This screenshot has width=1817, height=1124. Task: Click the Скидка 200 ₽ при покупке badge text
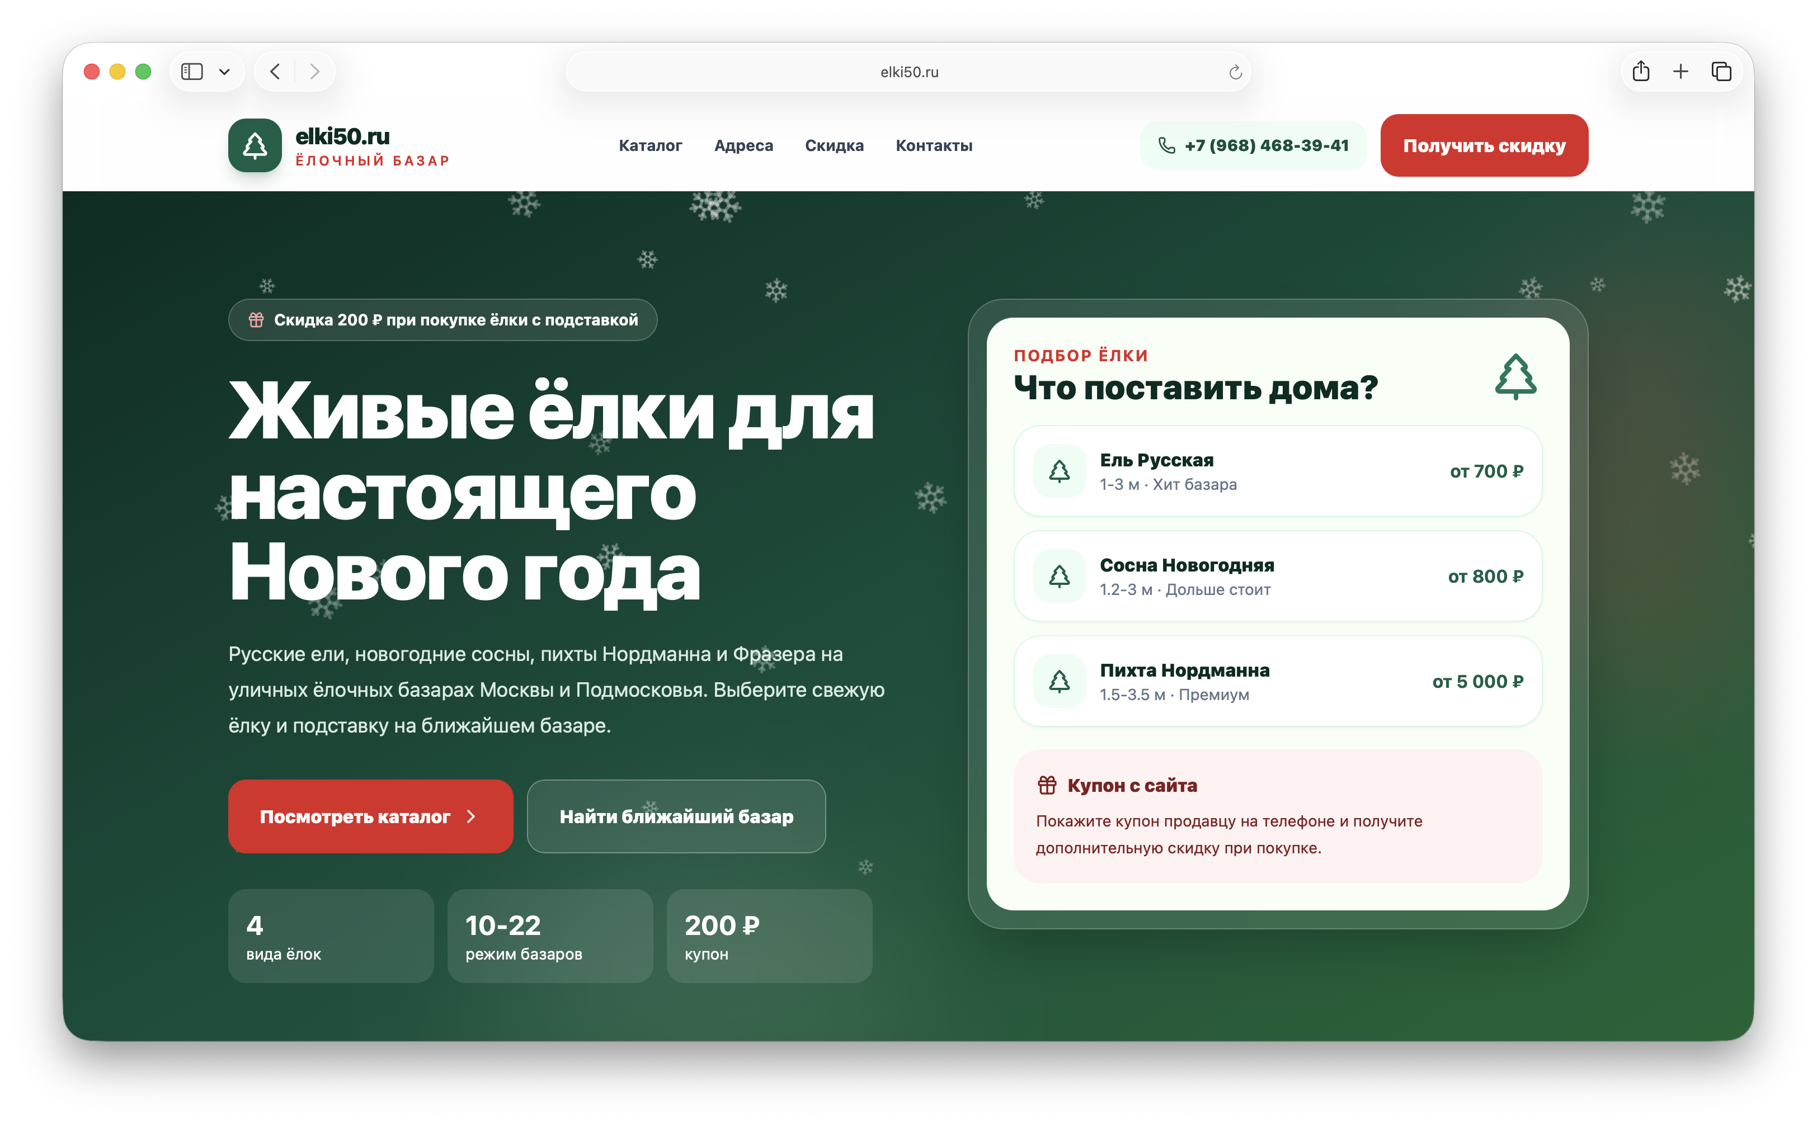tap(456, 320)
